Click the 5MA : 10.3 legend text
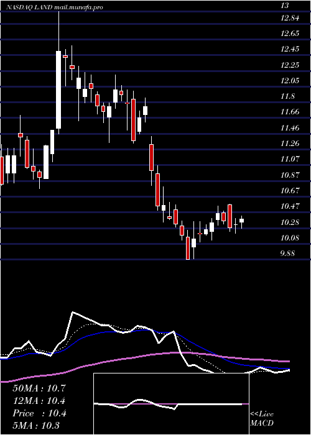311x435 pixels. tap(36, 426)
